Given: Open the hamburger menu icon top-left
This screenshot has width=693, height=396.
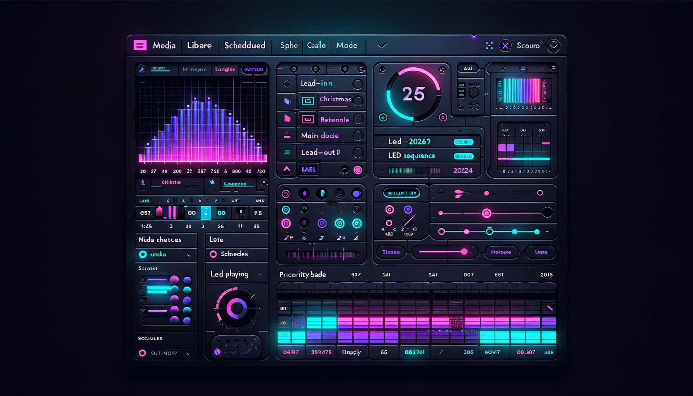Looking at the screenshot, I should pos(140,45).
